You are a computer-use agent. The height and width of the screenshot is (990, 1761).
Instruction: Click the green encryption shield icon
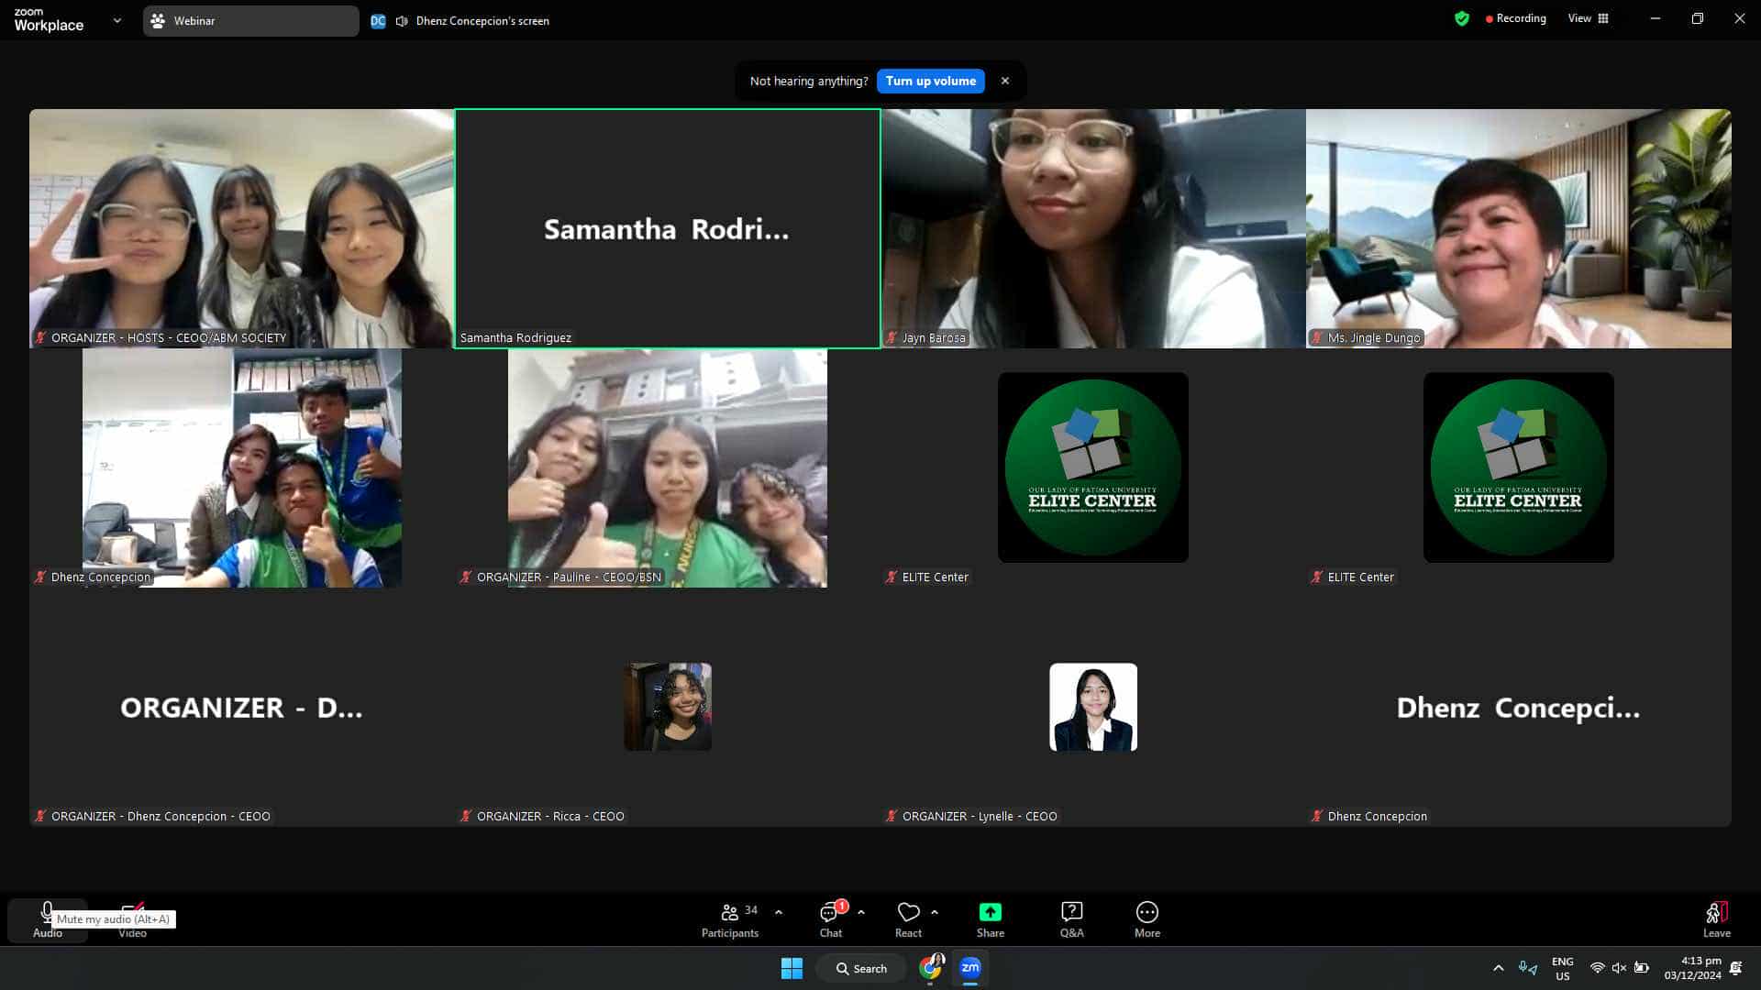point(1462,18)
